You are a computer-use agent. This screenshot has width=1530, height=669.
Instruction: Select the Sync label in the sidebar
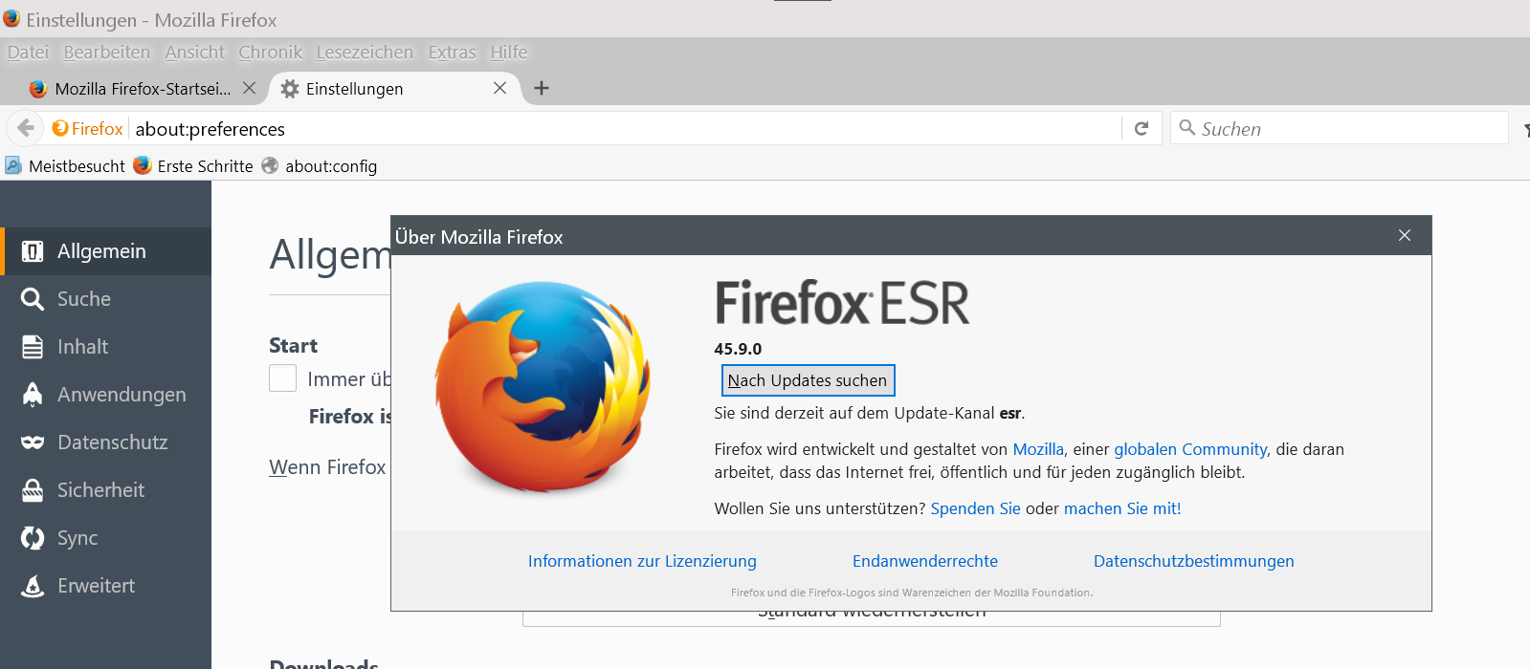tap(78, 538)
